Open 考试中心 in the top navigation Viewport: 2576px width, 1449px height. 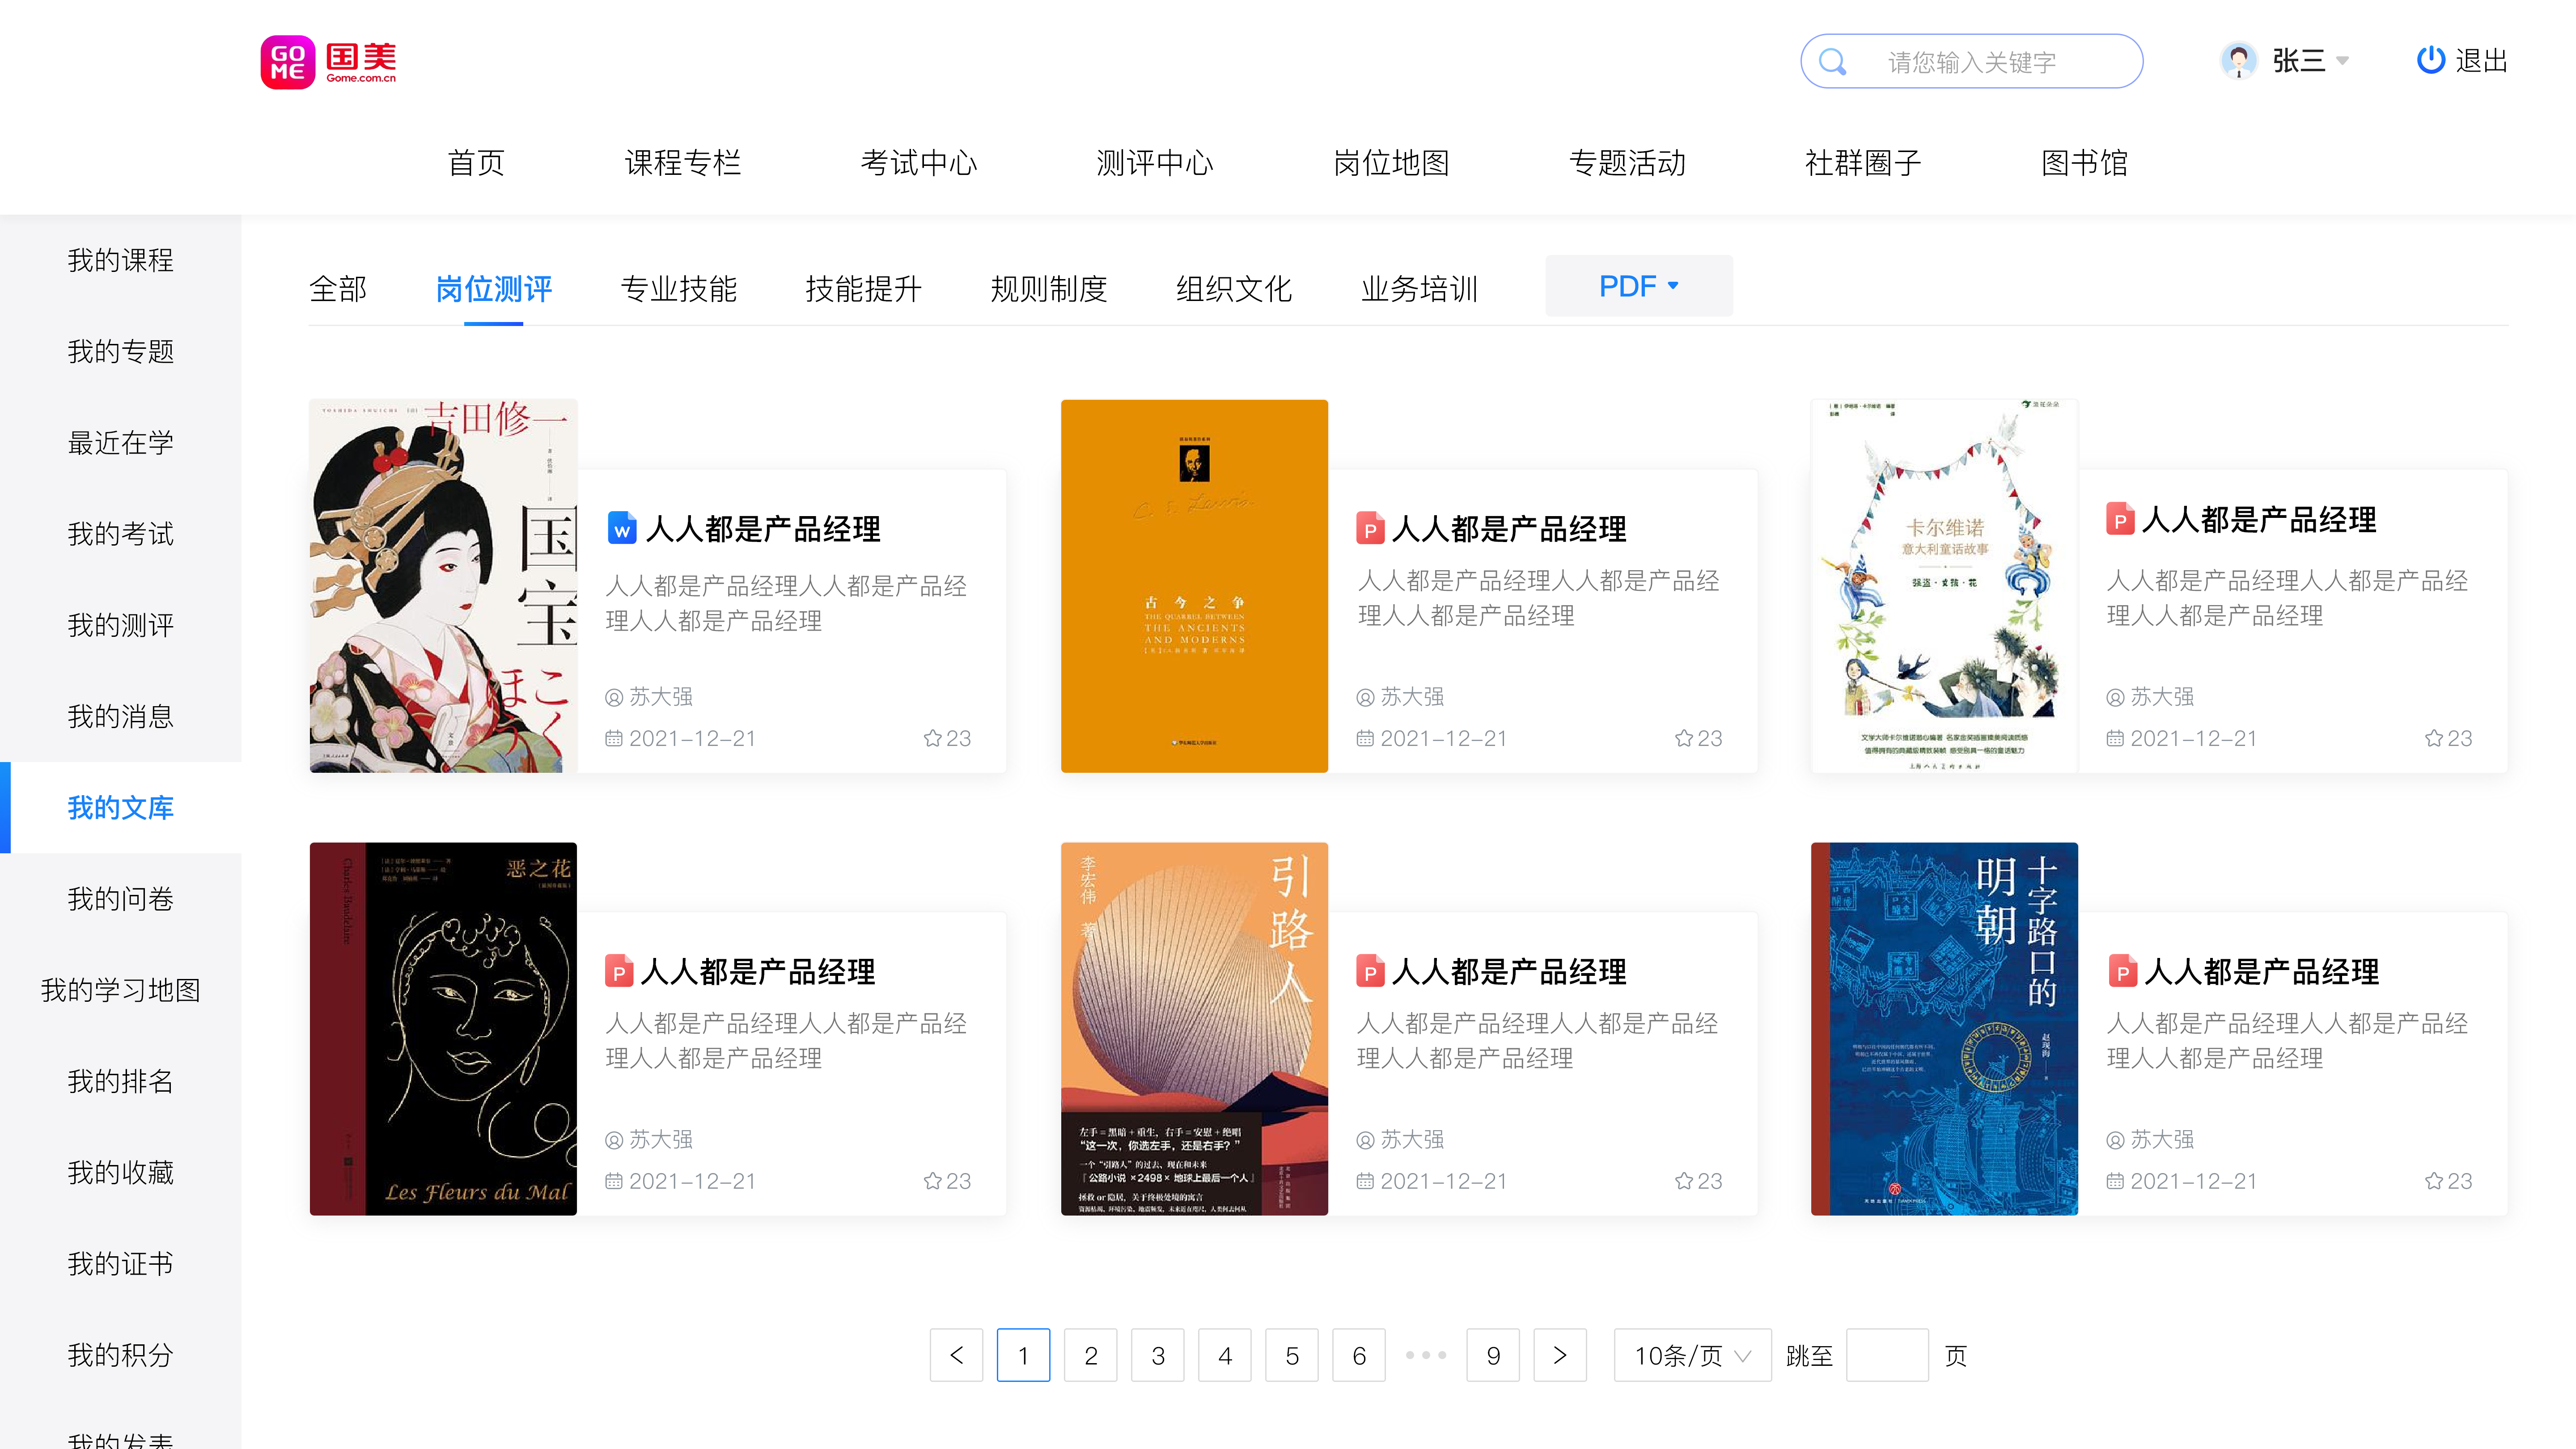click(919, 162)
